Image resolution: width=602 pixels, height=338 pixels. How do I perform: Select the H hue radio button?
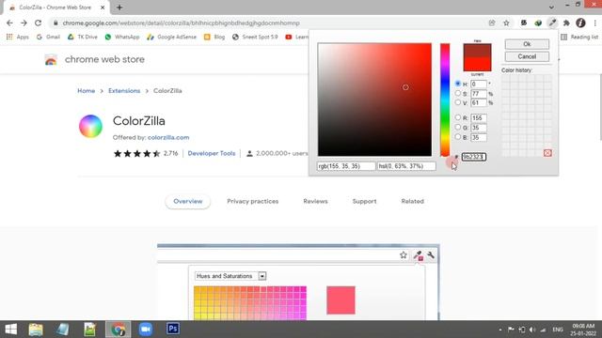458,84
